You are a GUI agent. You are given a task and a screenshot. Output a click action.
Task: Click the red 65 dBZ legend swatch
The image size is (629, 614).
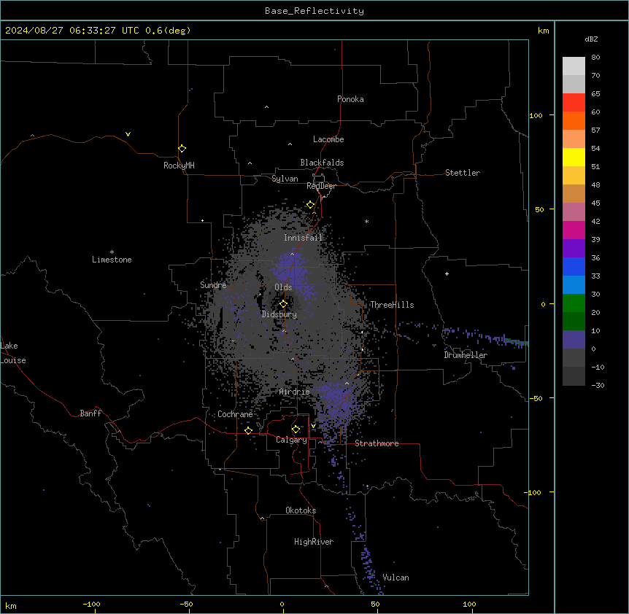click(574, 102)
